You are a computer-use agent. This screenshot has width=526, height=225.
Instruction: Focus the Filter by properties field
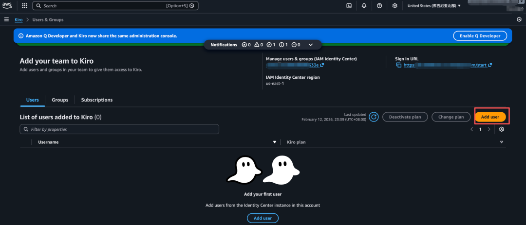119,129
